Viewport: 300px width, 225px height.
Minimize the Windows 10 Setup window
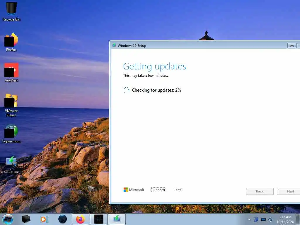[292, 46]
